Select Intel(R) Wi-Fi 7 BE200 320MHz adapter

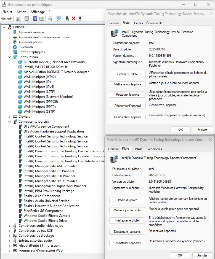[x=46, y=67]
